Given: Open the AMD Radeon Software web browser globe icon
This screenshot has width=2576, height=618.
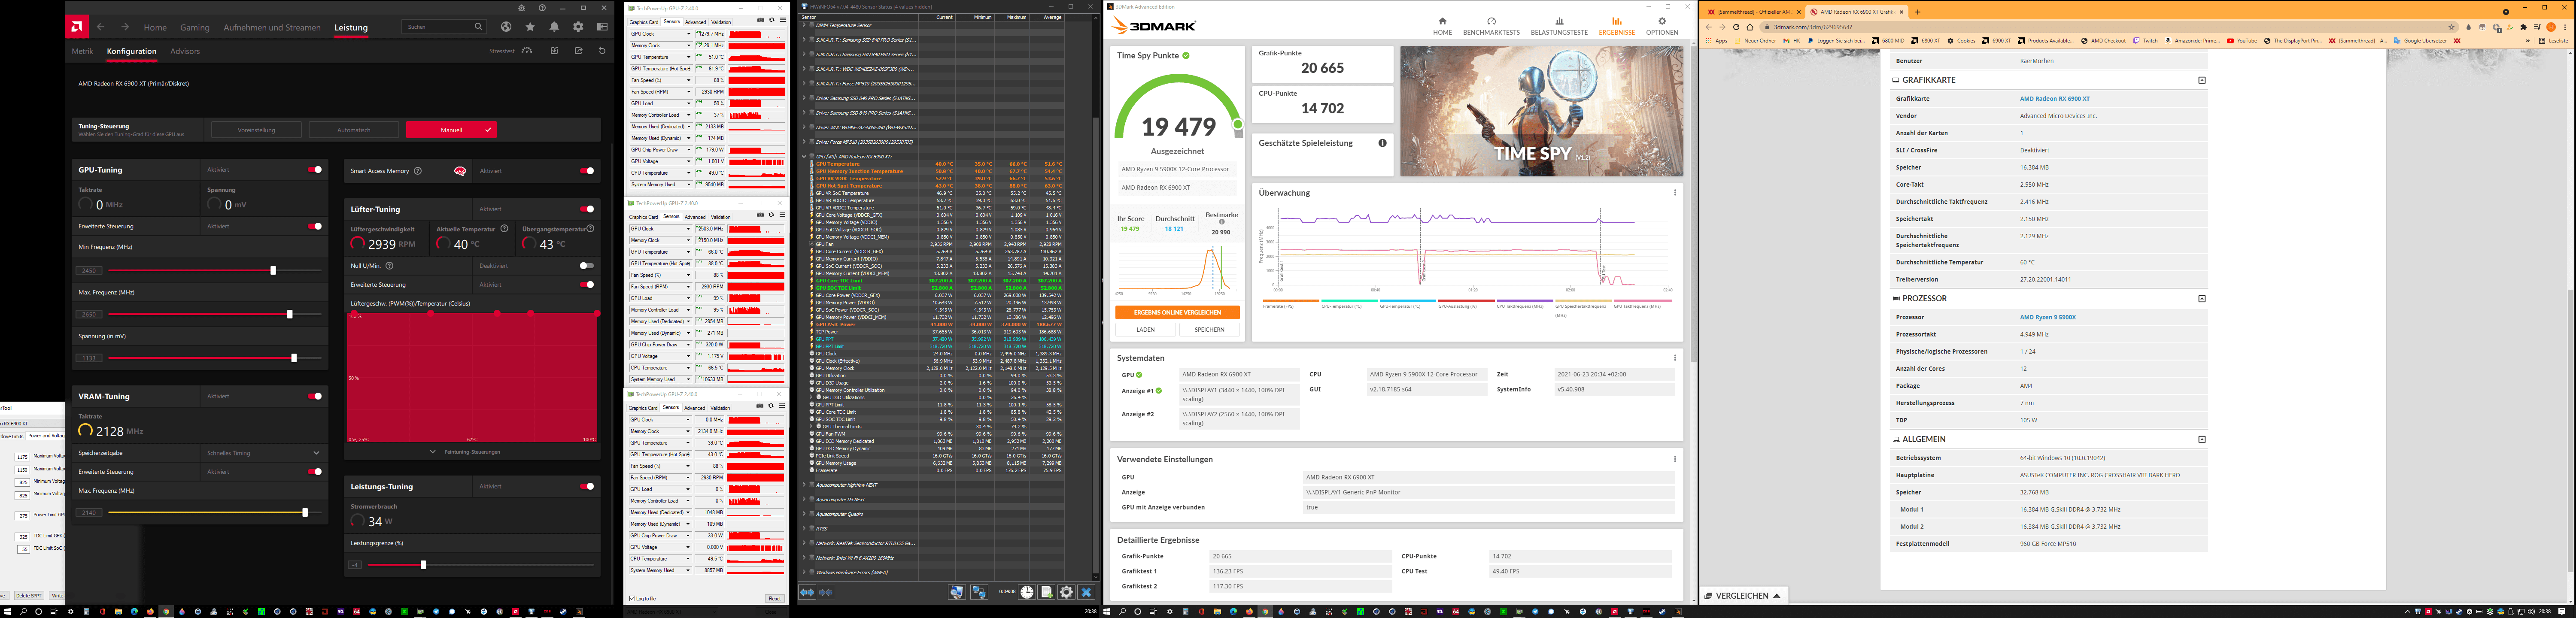Looking at the screenshot, I should [506, 27].
